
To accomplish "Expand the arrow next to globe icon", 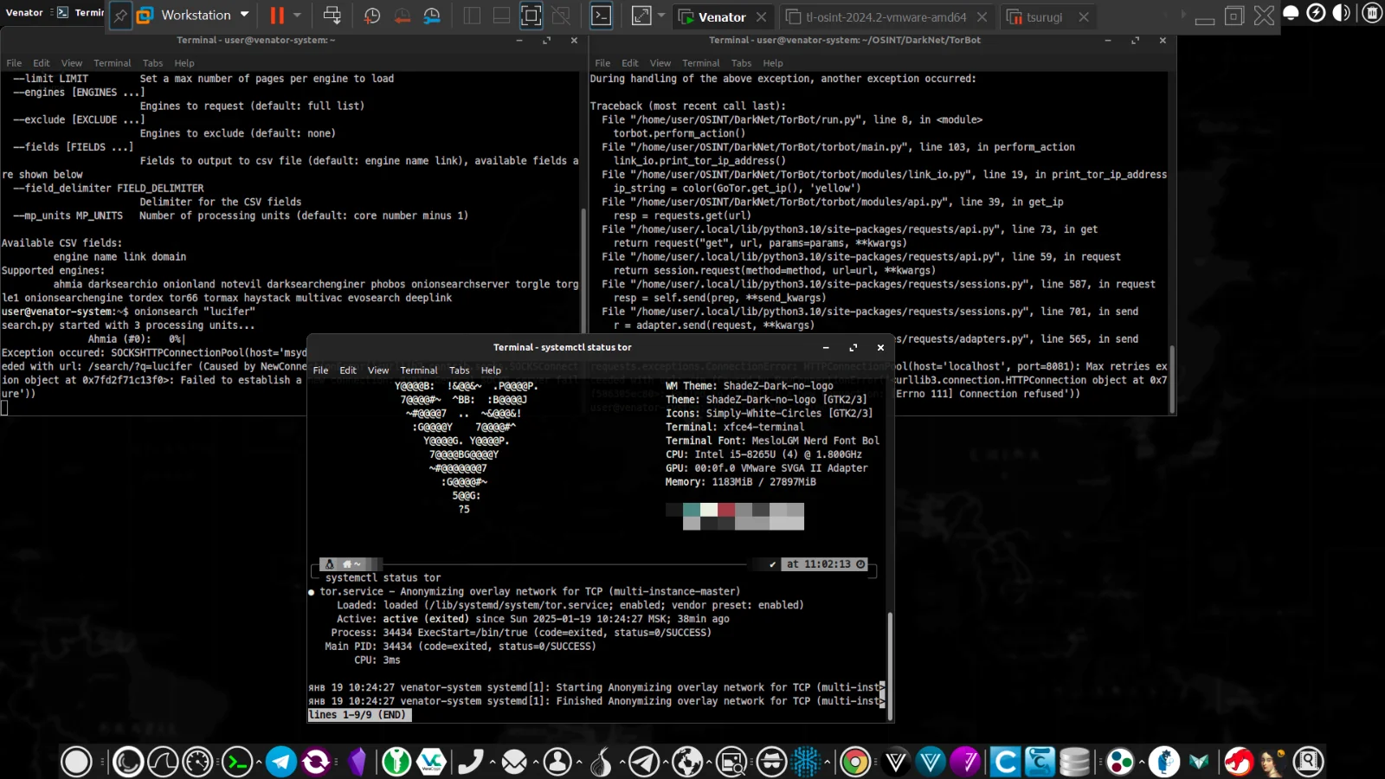I will pyautogui.click(x=709, y=762).
